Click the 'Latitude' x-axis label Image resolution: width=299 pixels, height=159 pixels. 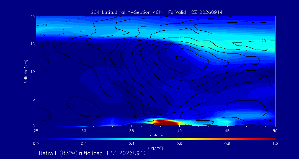pos(156,136)
